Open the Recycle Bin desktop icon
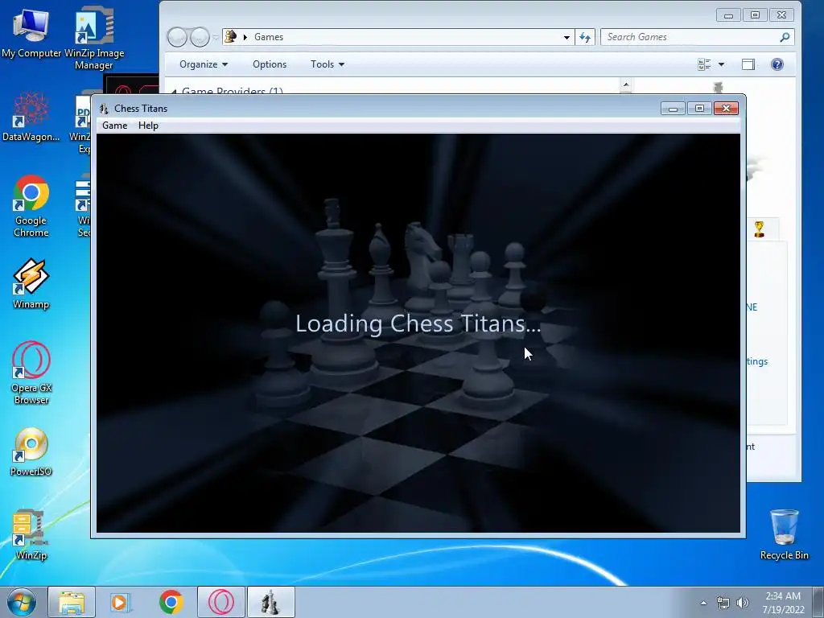 (x=784, y=535)
